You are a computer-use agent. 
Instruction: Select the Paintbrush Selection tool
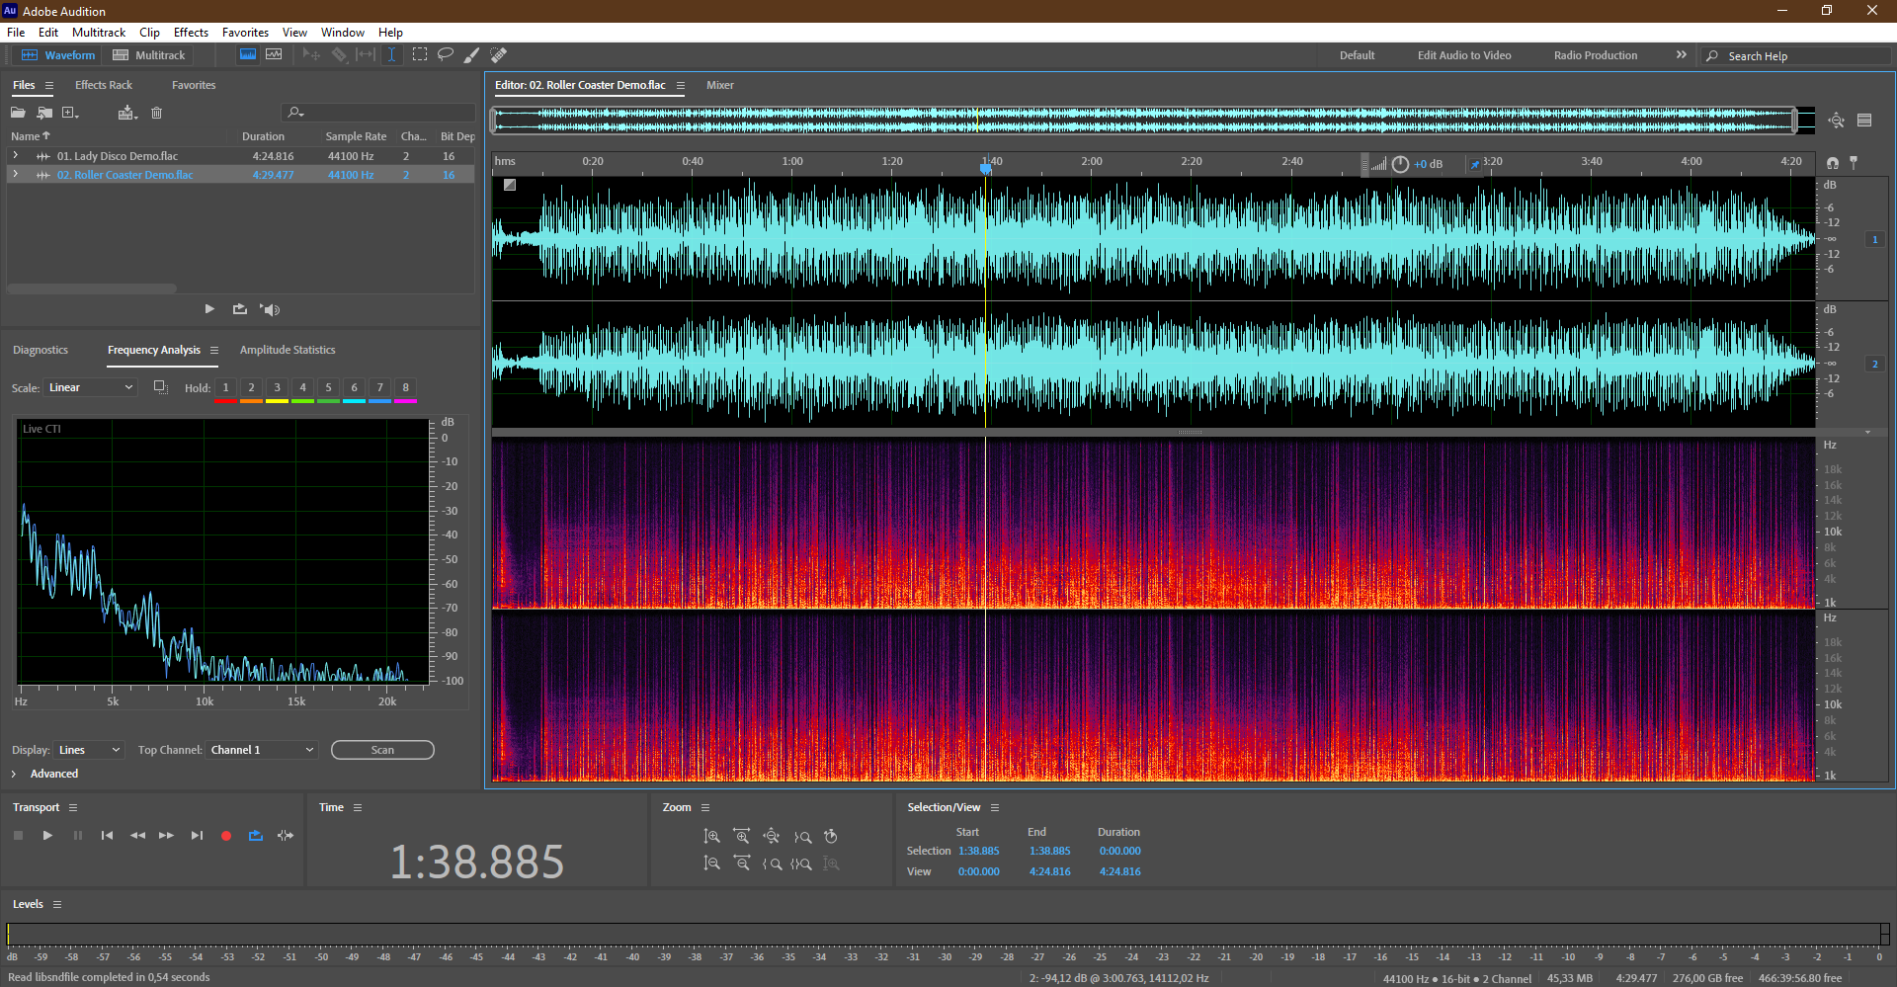coord(472,54)
